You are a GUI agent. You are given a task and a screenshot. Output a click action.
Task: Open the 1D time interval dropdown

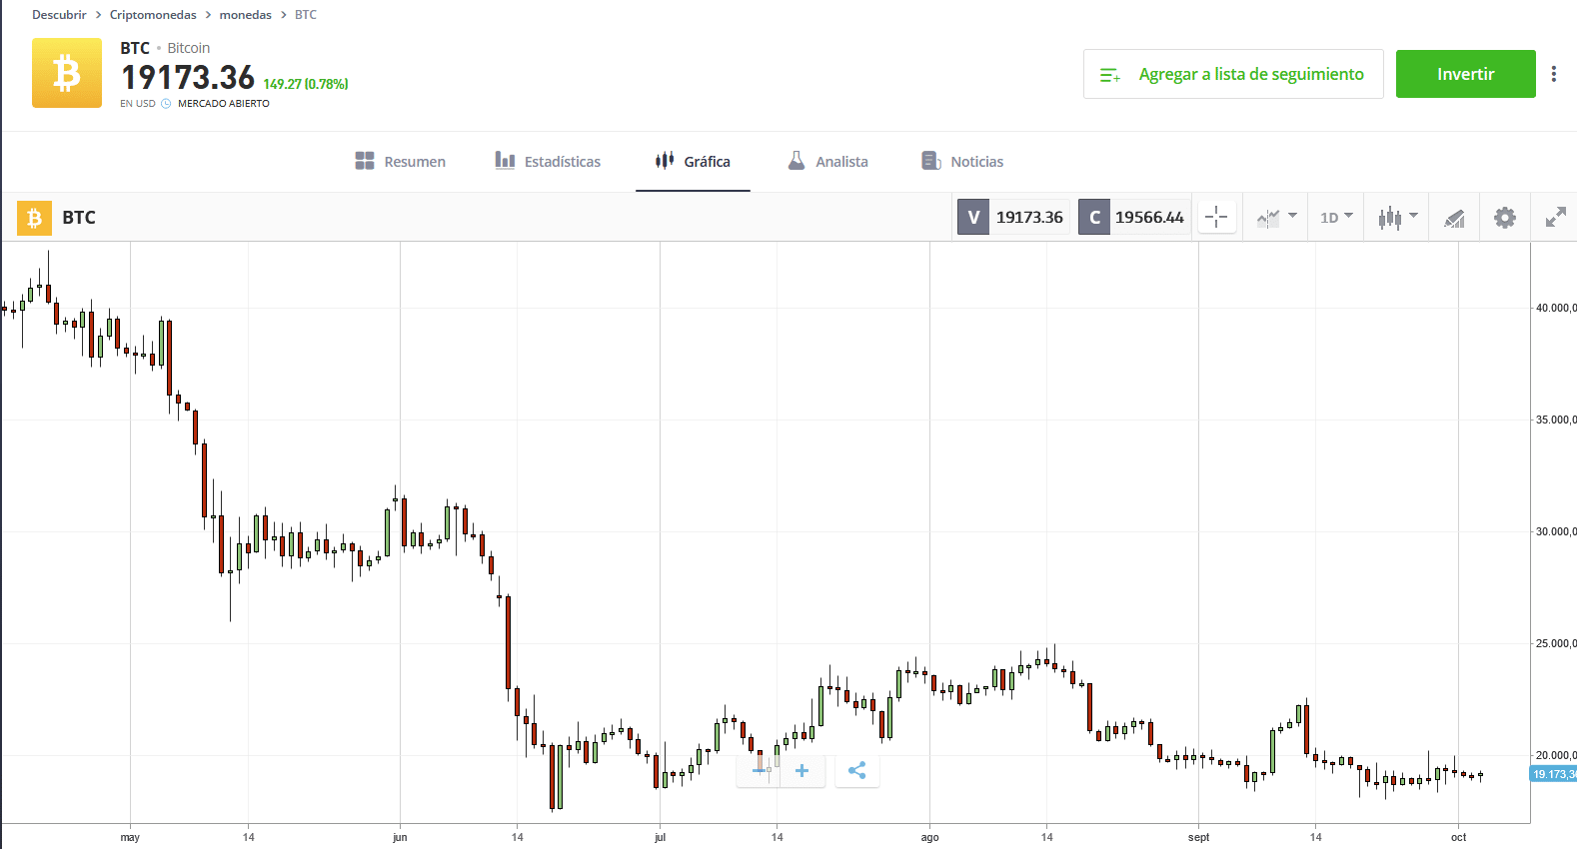1336,217
